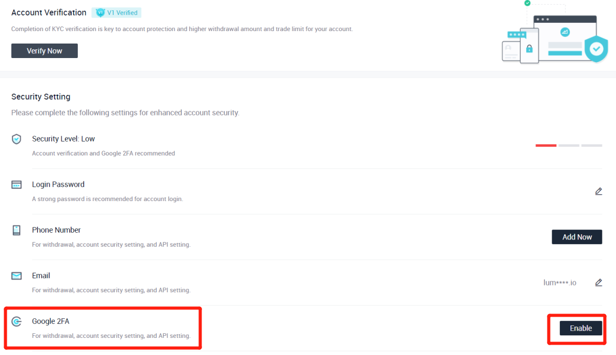This screenshot has width=616, height=355.
Task: Click the Google 2FA title text
Action: pos(50,321)
